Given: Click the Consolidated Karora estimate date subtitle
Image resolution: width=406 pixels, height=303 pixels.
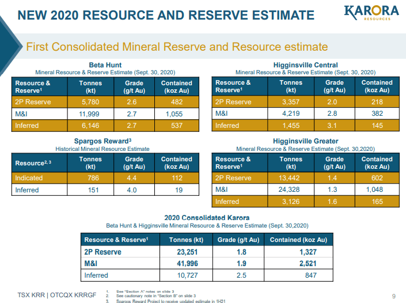Looking at the screenshot, I should pos(207,226).
